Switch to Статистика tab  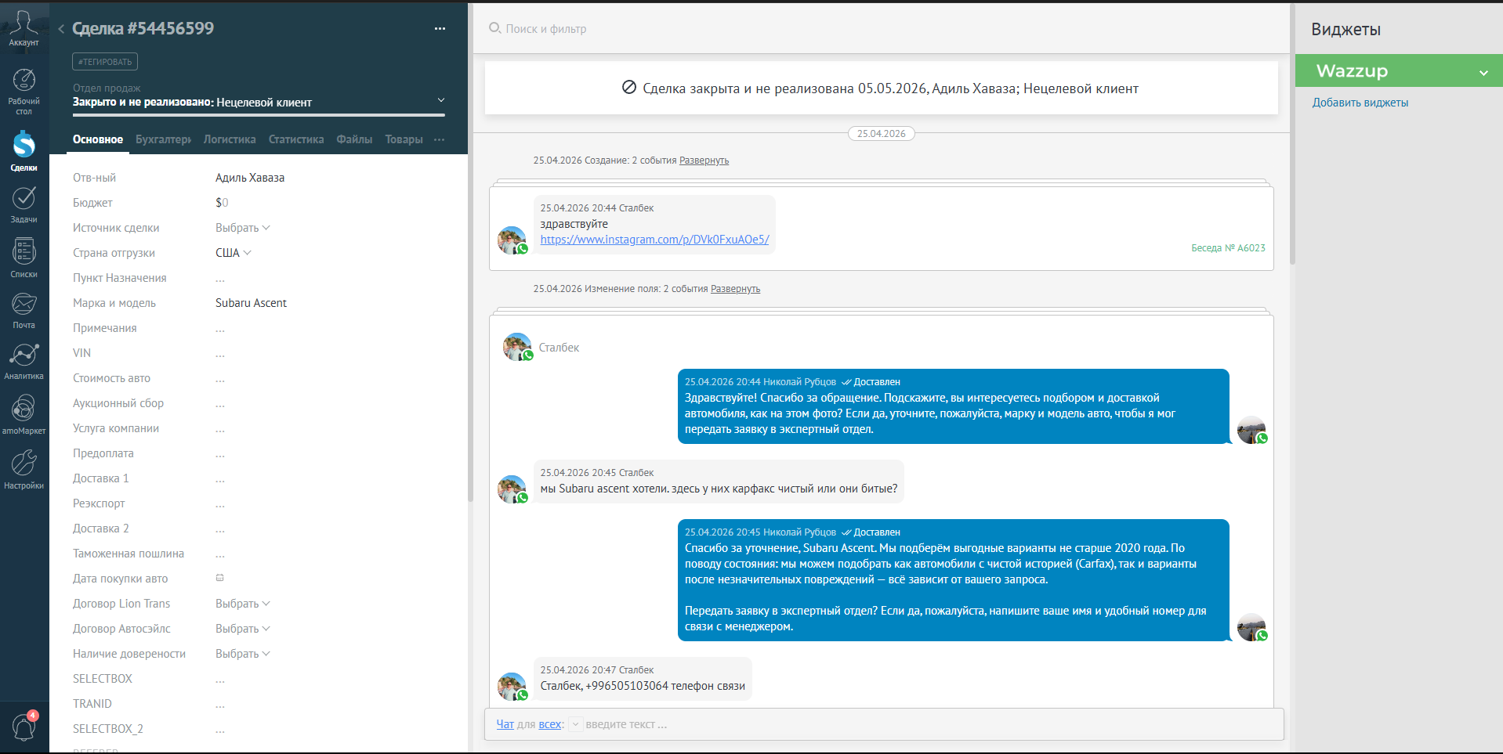tap(296, 139)
